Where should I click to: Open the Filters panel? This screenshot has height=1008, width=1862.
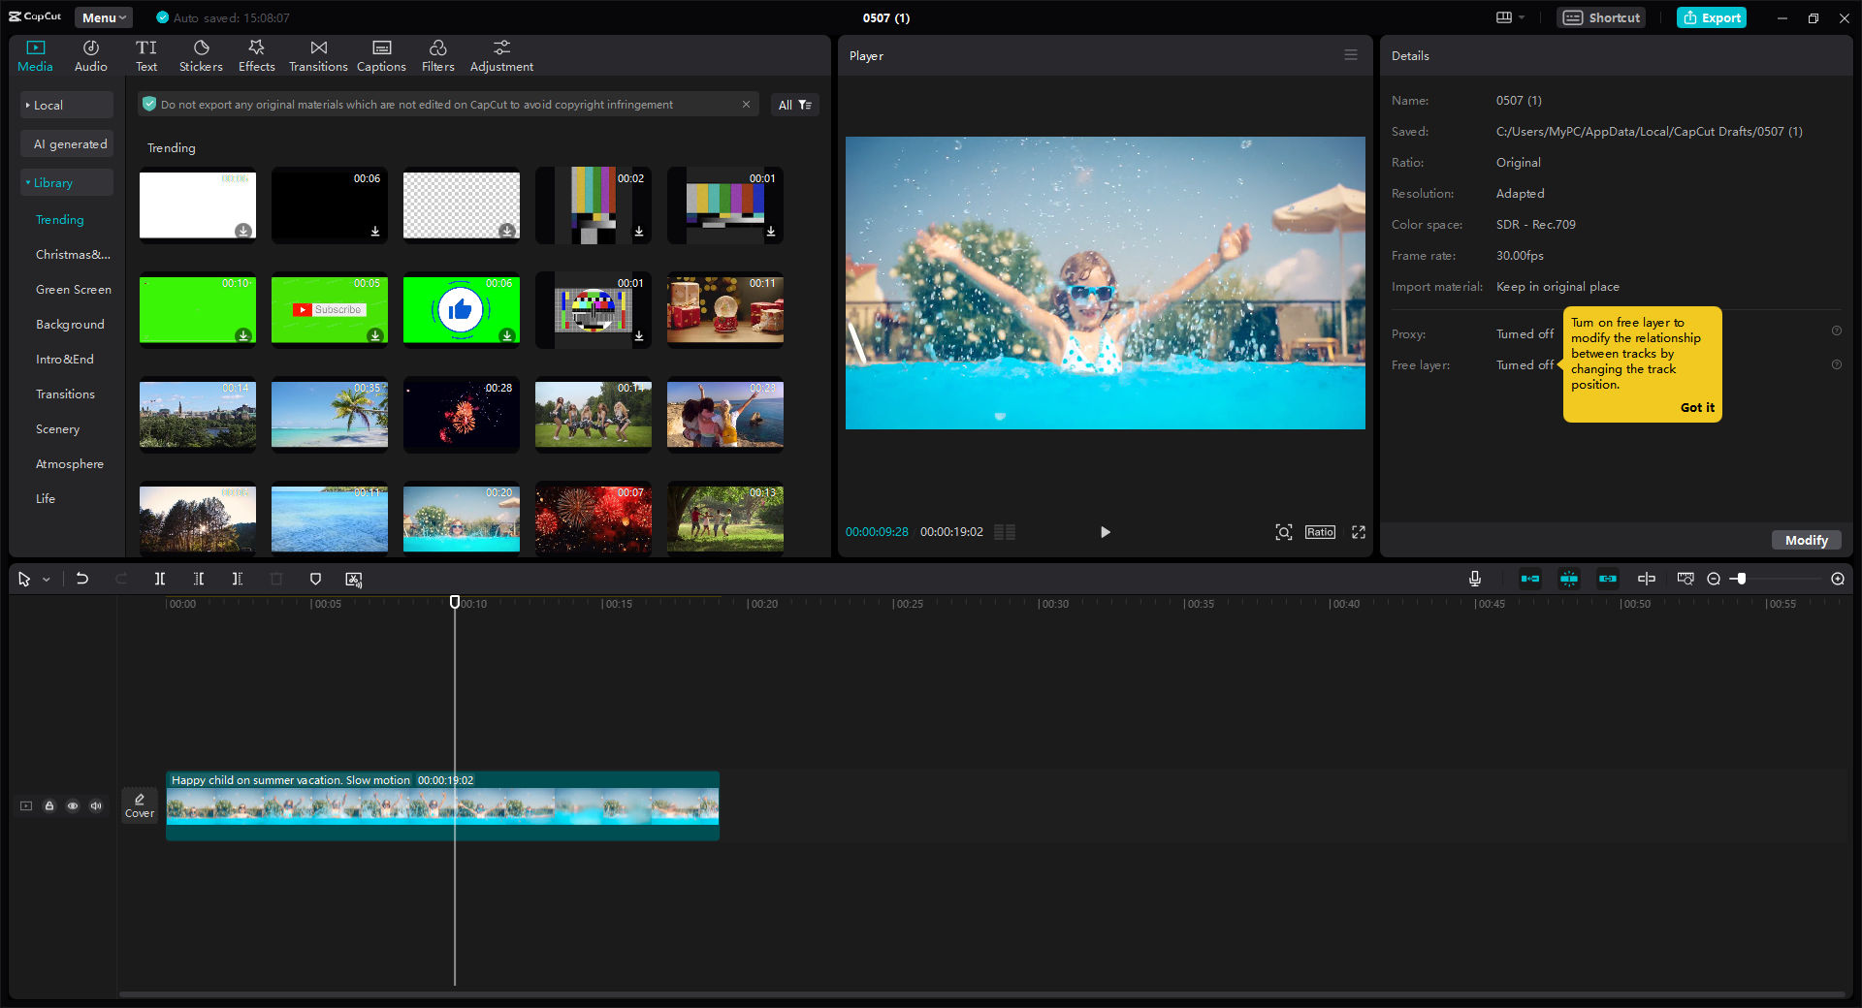click(437, 54)
